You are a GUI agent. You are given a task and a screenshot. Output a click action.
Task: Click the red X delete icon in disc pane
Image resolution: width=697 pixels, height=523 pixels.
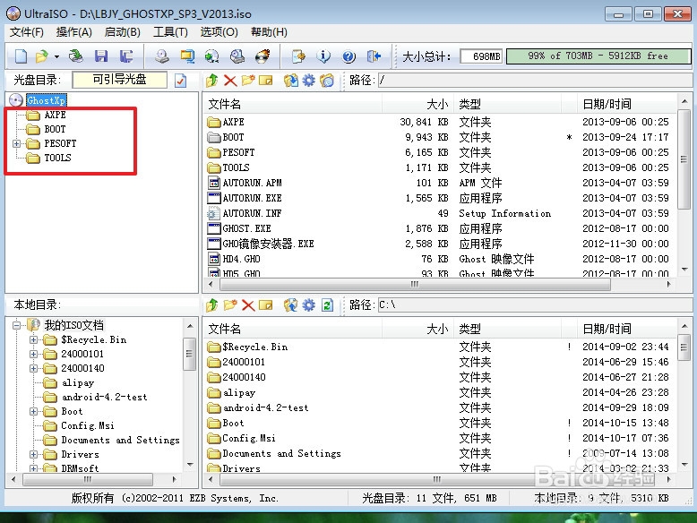tap(230, 81)
